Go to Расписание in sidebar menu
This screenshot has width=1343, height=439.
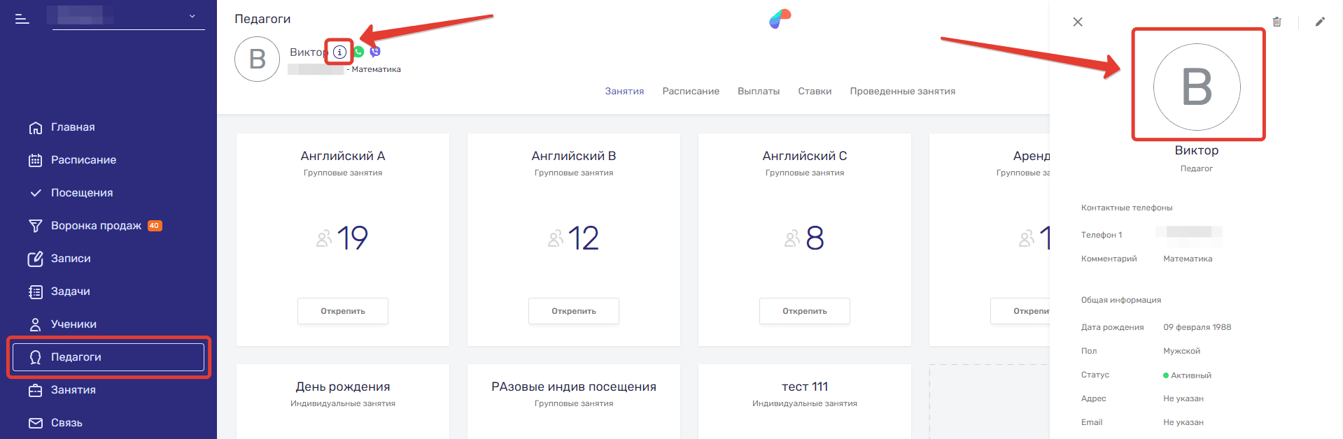click(x=83, y=160)
